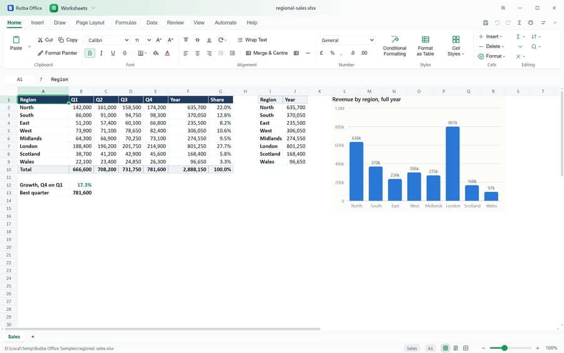564x353 pixels.
Task: Click the zoom out minus button
Action: [x=483, y=348]
